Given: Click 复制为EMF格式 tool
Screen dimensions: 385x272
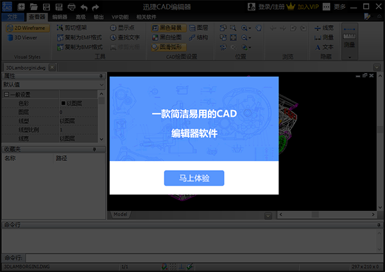Looking at the screenshot, I should [80, 37].
